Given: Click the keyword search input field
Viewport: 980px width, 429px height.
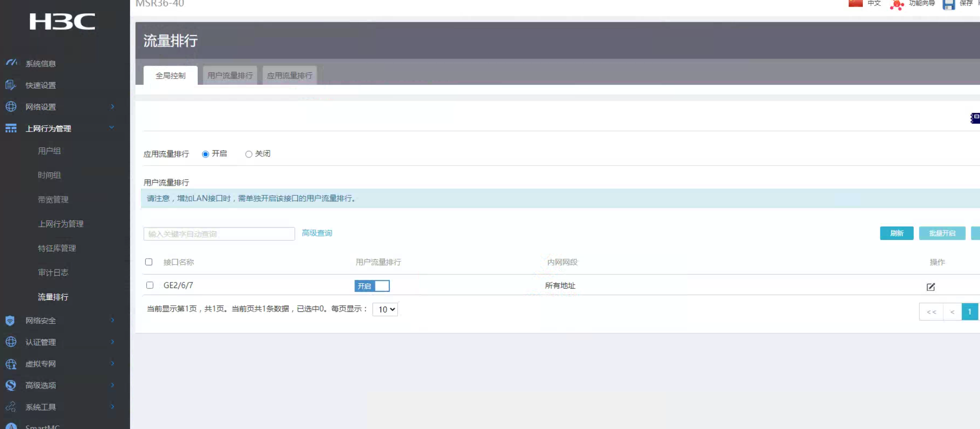Looking at the screenshot, I should click(x=219, y=234).
